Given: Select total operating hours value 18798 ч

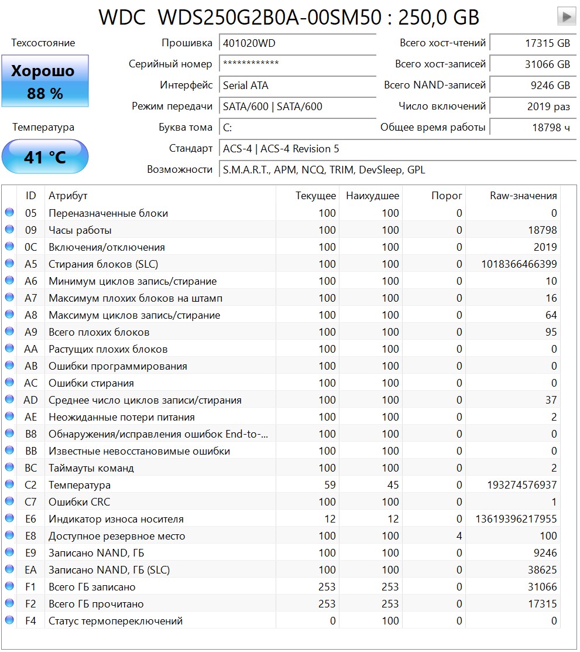Looking at the screenshot, I should coord(533,127).
